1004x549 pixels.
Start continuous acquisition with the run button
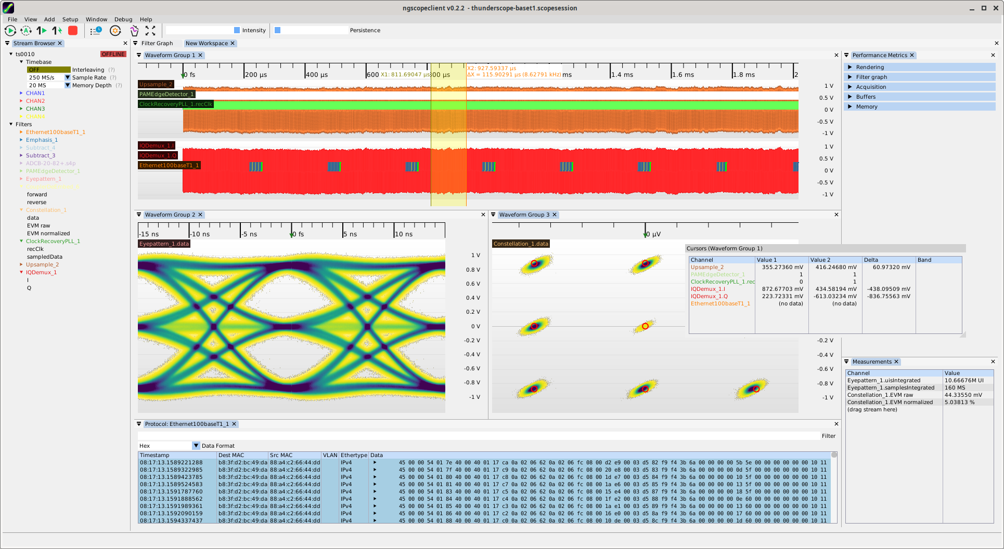(x=10, y=31)
